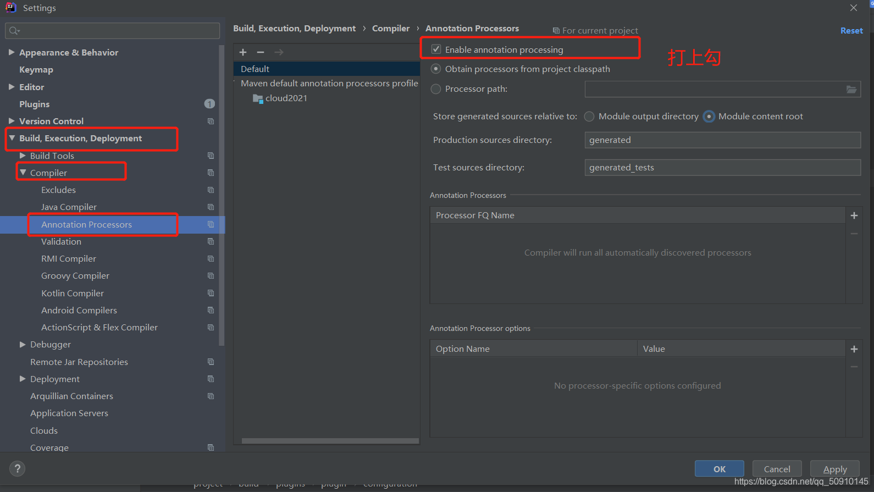
Task: Click the profile list horizontal scrollbar
Action: coord(330,441)
